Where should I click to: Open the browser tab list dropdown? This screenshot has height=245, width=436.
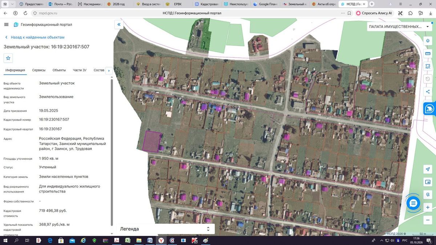[13, 4]
